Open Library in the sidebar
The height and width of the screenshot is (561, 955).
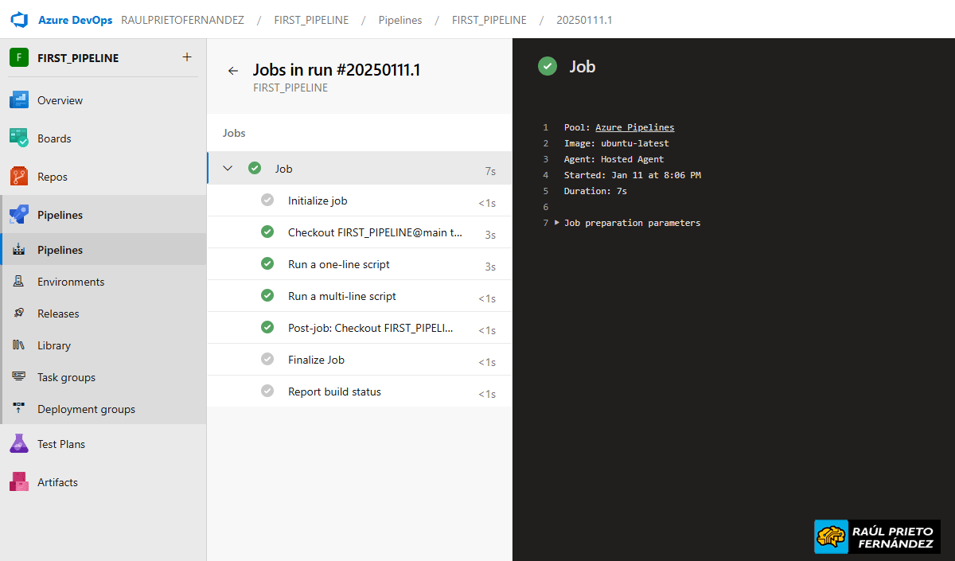pyautogui.click(x=54, y=345)
